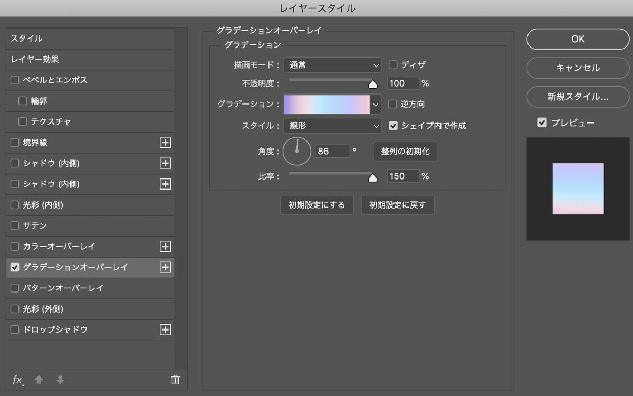Enable パターンオーバーレイ checkbox
Viewport: 633px width, 396px height.
point(15,288)
